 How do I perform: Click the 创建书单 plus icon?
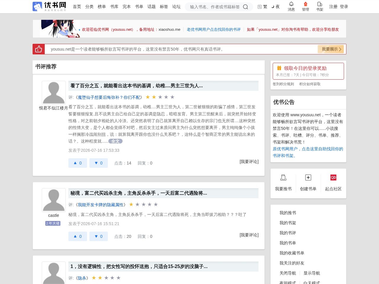pos(308,177)
